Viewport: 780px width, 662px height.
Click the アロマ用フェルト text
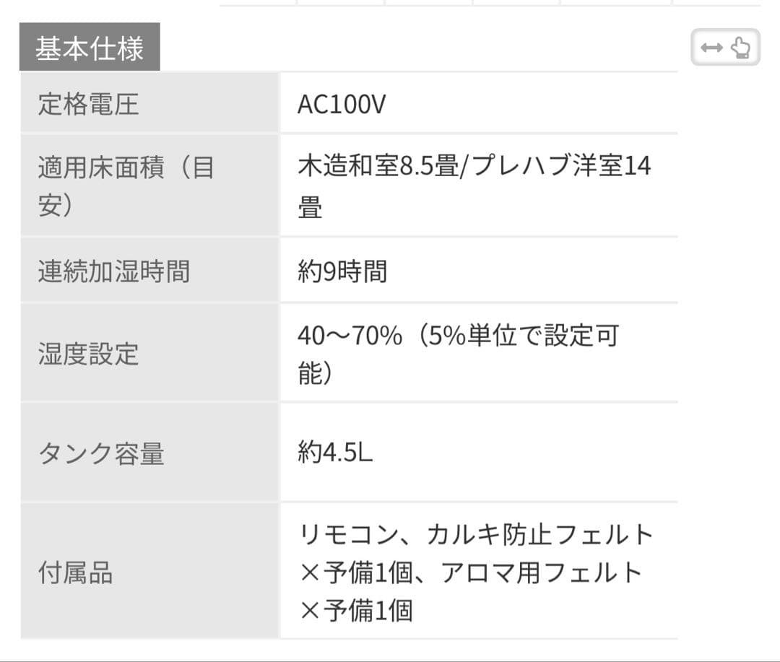tap(541, 572)
